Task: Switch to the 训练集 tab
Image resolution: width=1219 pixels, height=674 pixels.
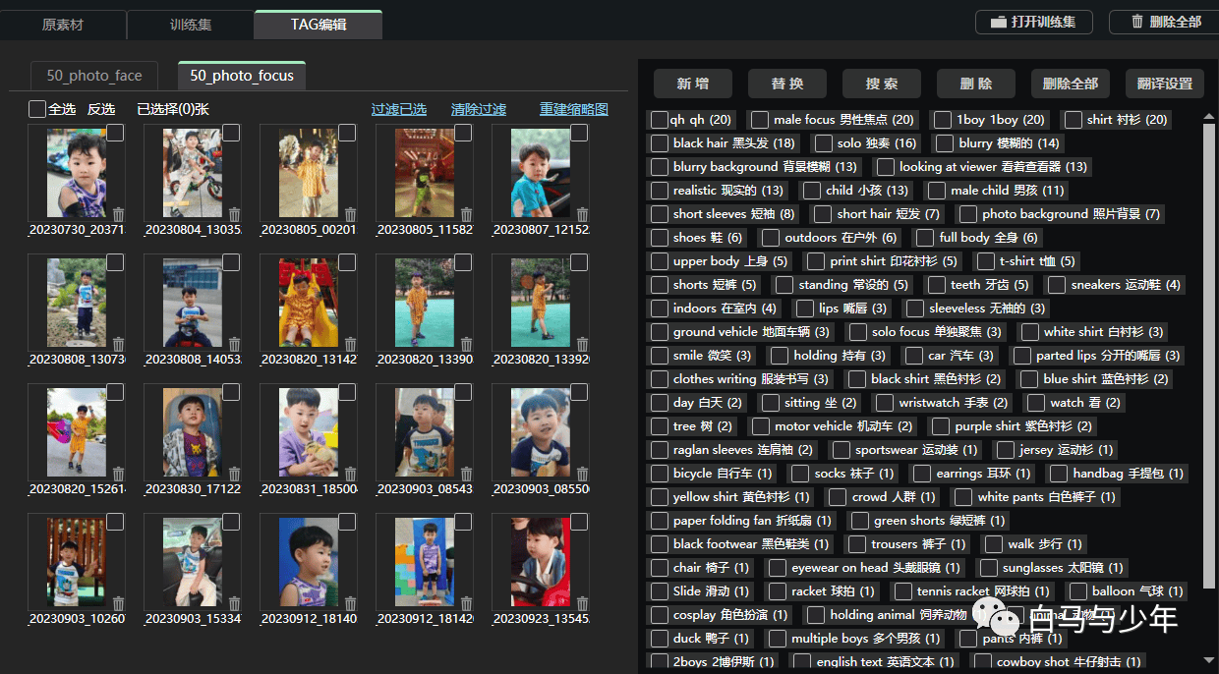Action: coord(190,25)
